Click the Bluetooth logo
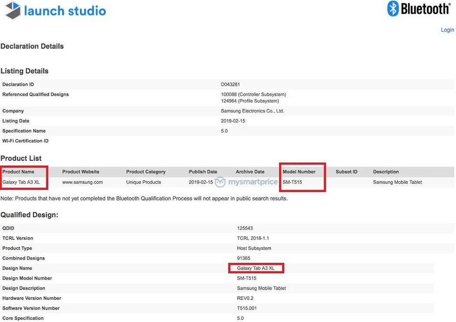 point(418,9)
